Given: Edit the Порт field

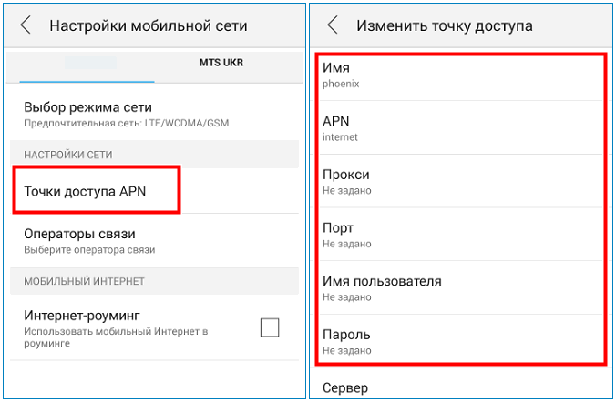Looking at the screenshot, I should (x=460, y=235).
